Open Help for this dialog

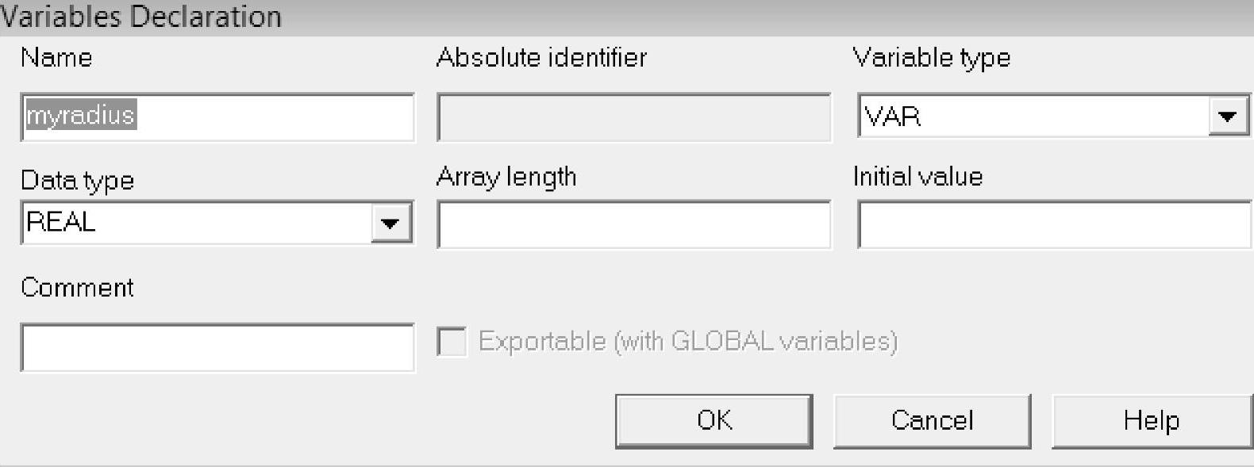point(1151,420)
